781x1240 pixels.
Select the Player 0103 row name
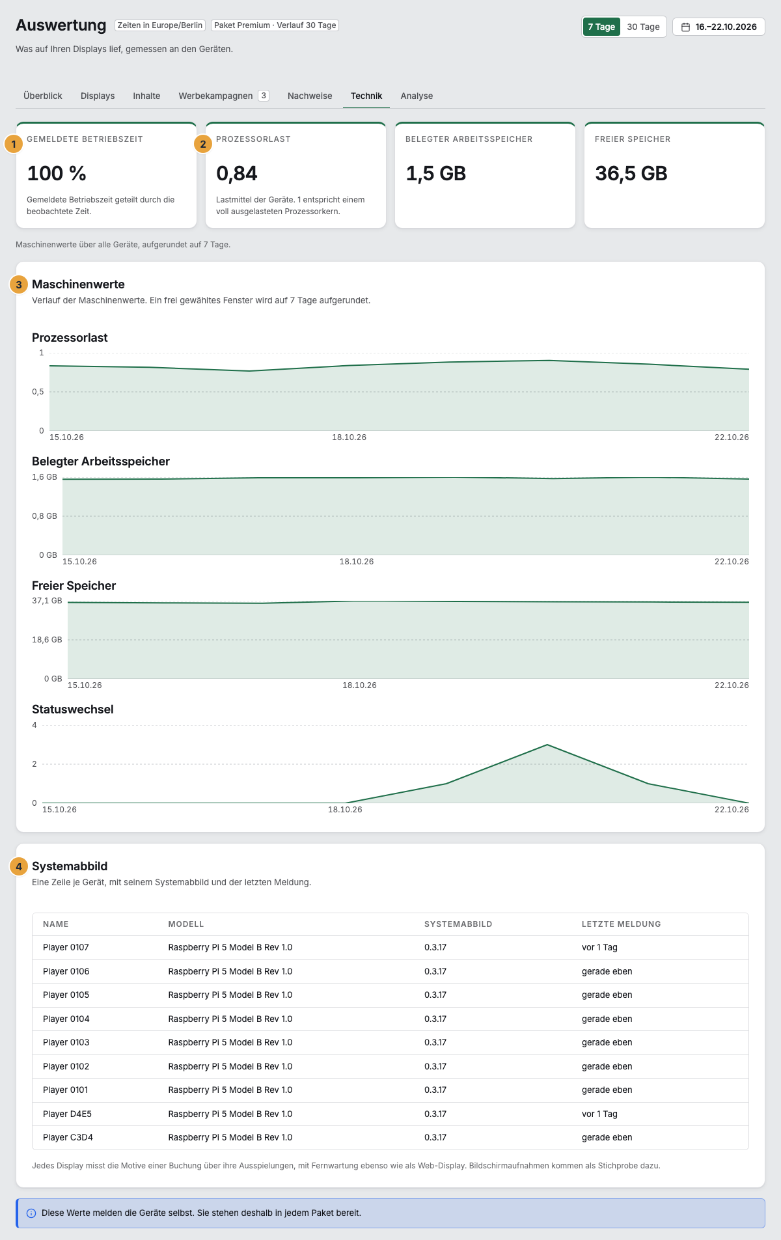click(x=66, y=1043)
